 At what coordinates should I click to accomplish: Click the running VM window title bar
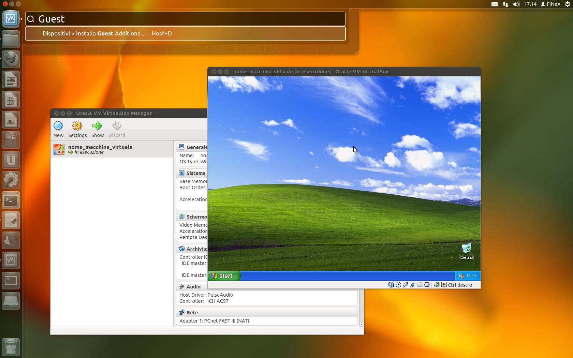tap(344, 72)
